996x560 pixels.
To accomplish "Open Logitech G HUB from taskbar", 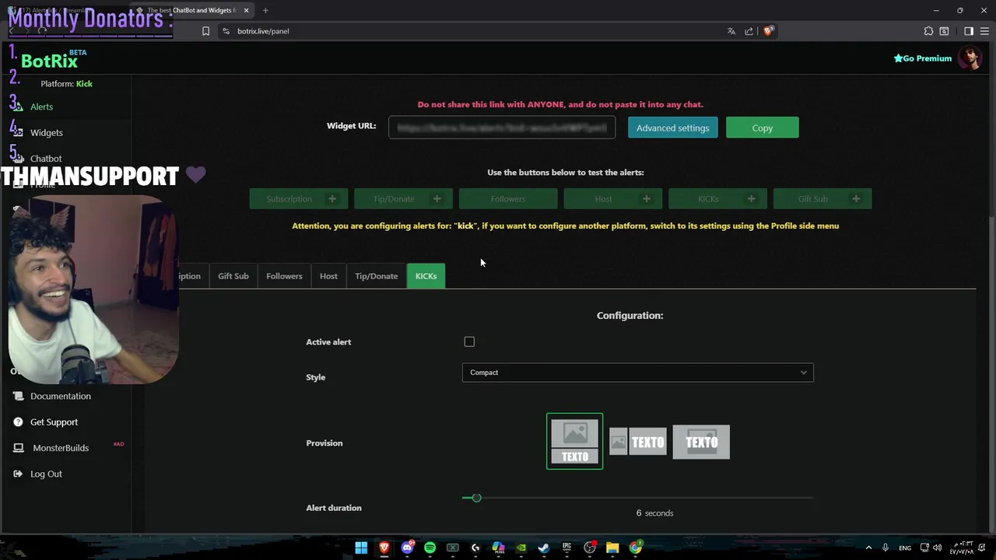I will coord(475,548).
